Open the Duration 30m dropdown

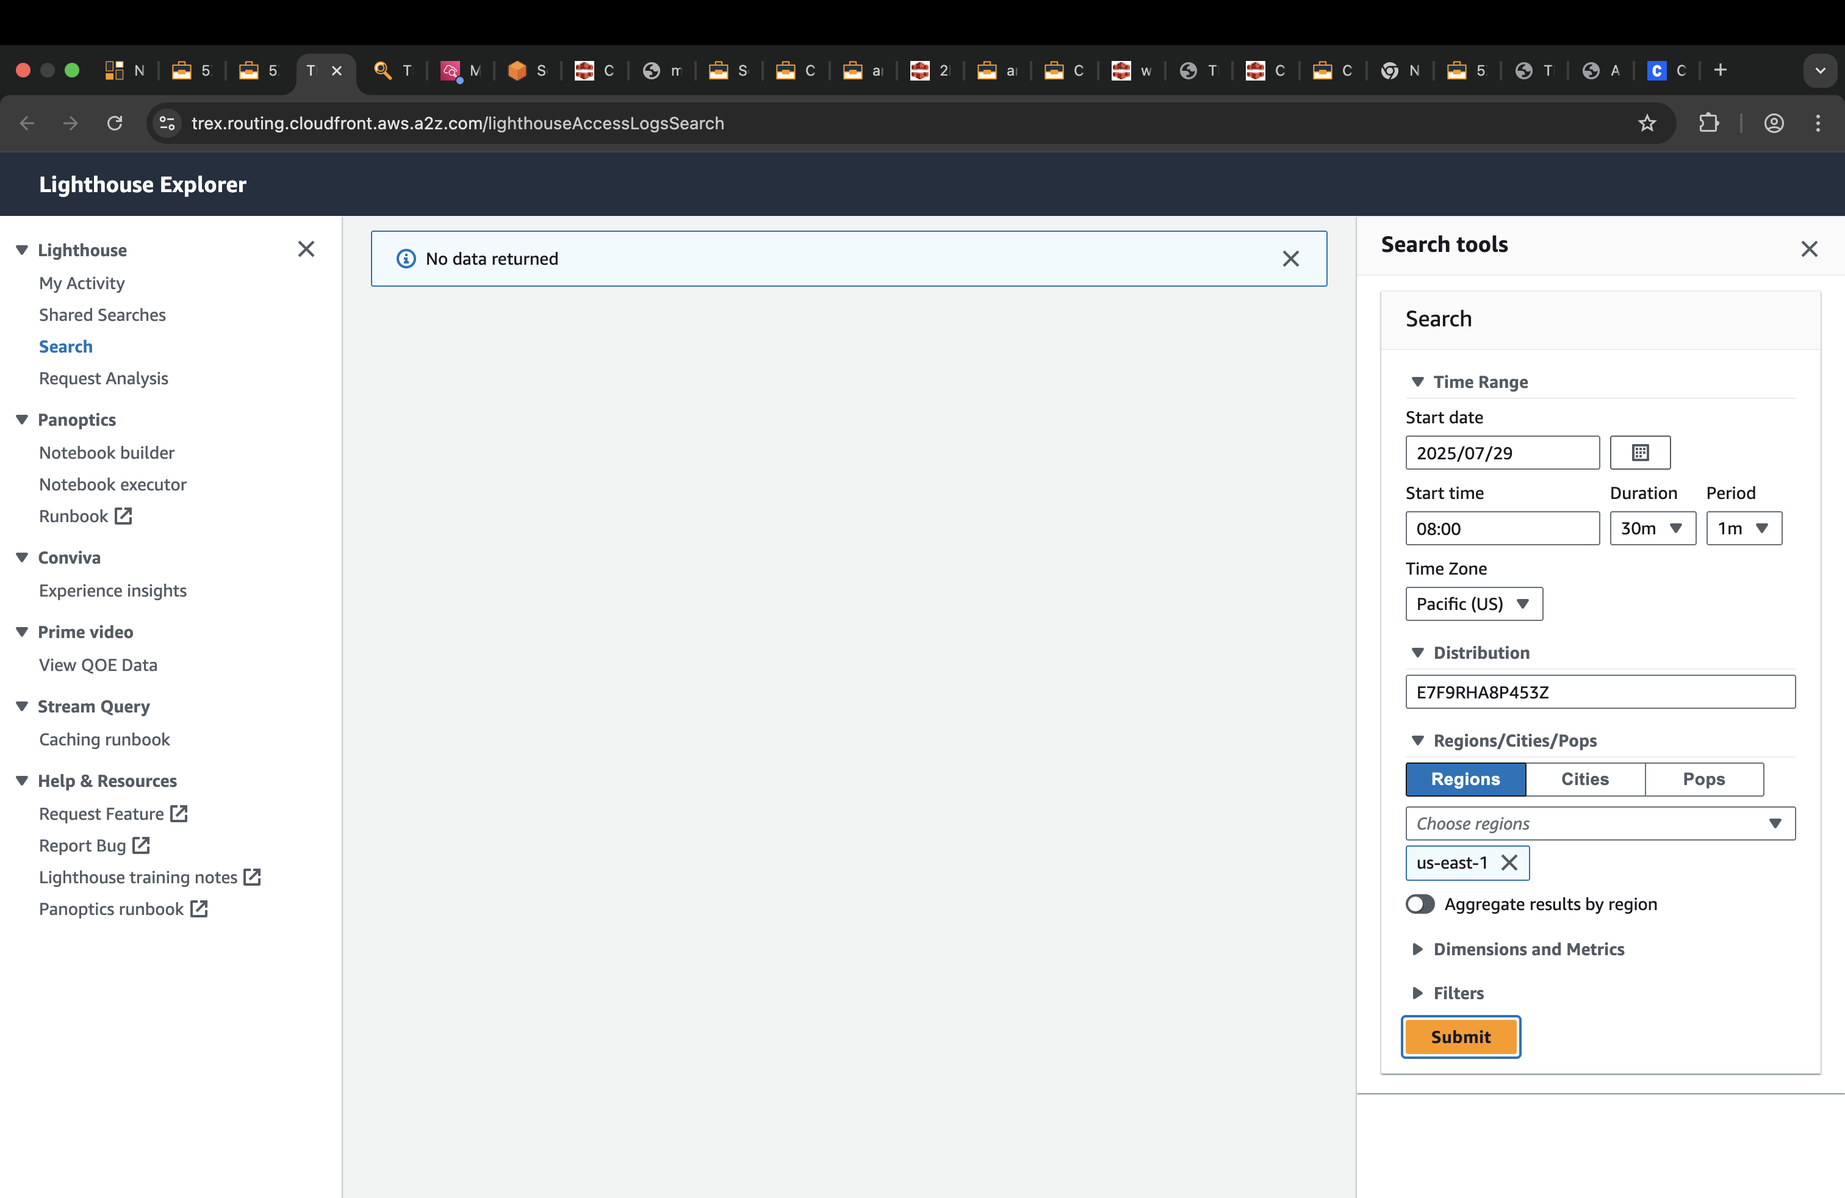(x=1652, y=528)
